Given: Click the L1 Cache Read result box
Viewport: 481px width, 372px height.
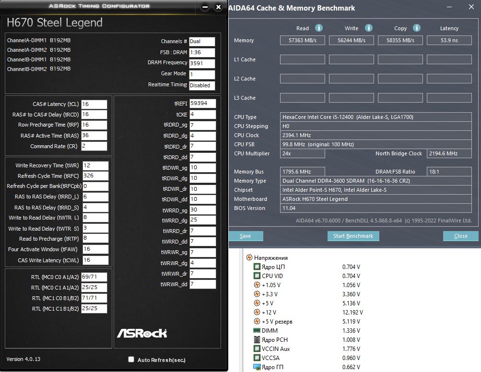Looking at the screenshot, I should tap(303, 59).
